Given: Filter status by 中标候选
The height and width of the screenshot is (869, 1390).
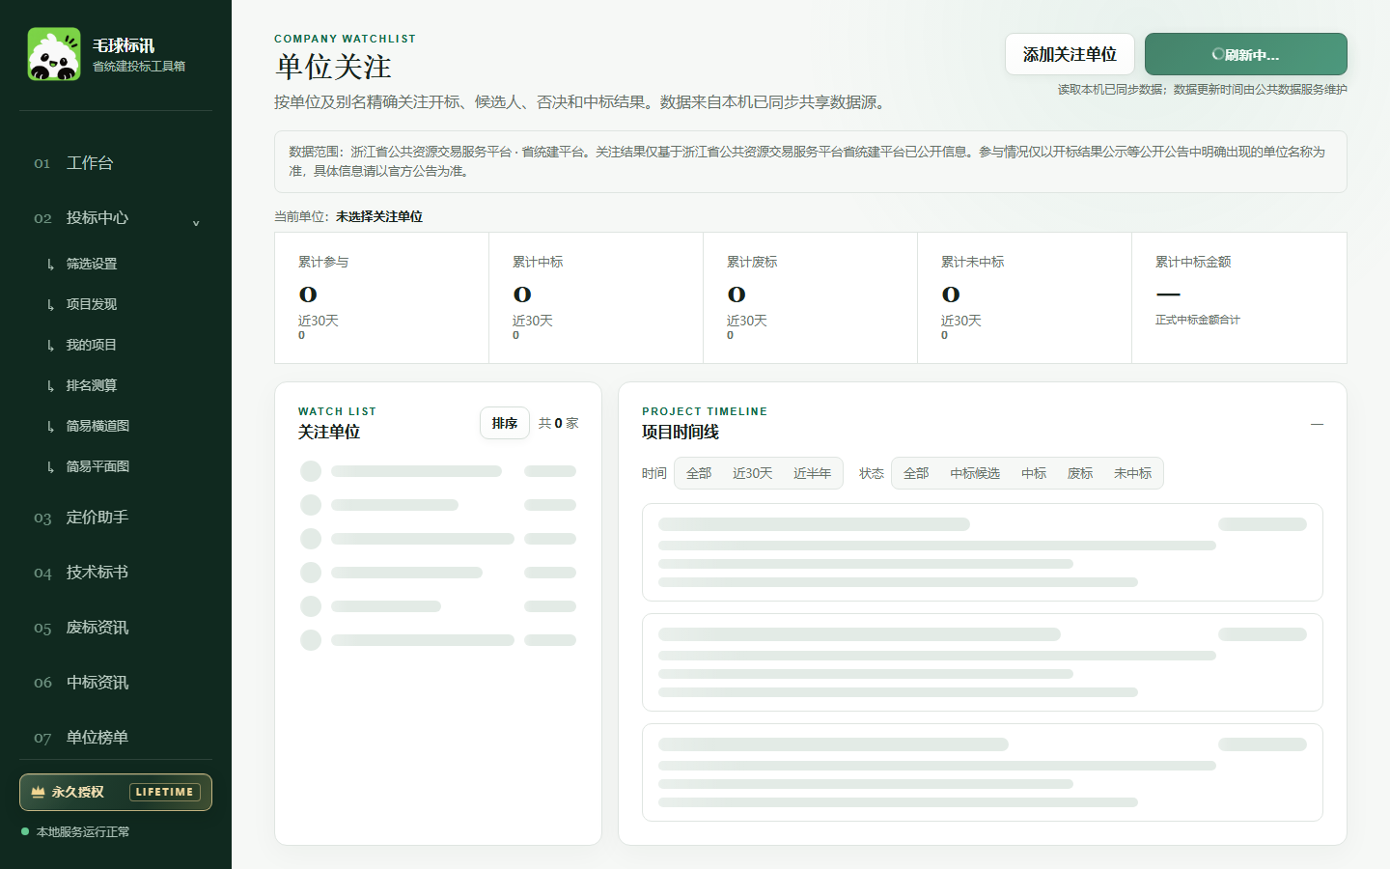Looking at the screenshot, I should 975,473.
